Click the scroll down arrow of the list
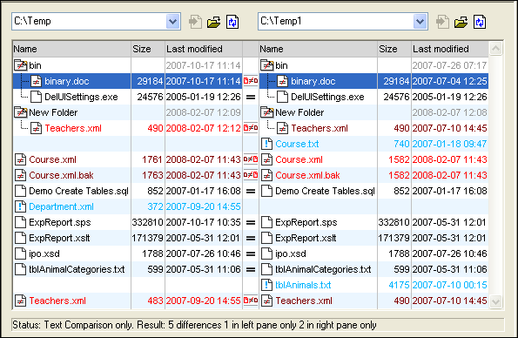The width and height of the screenshot is (518, 338). (495, 301)
